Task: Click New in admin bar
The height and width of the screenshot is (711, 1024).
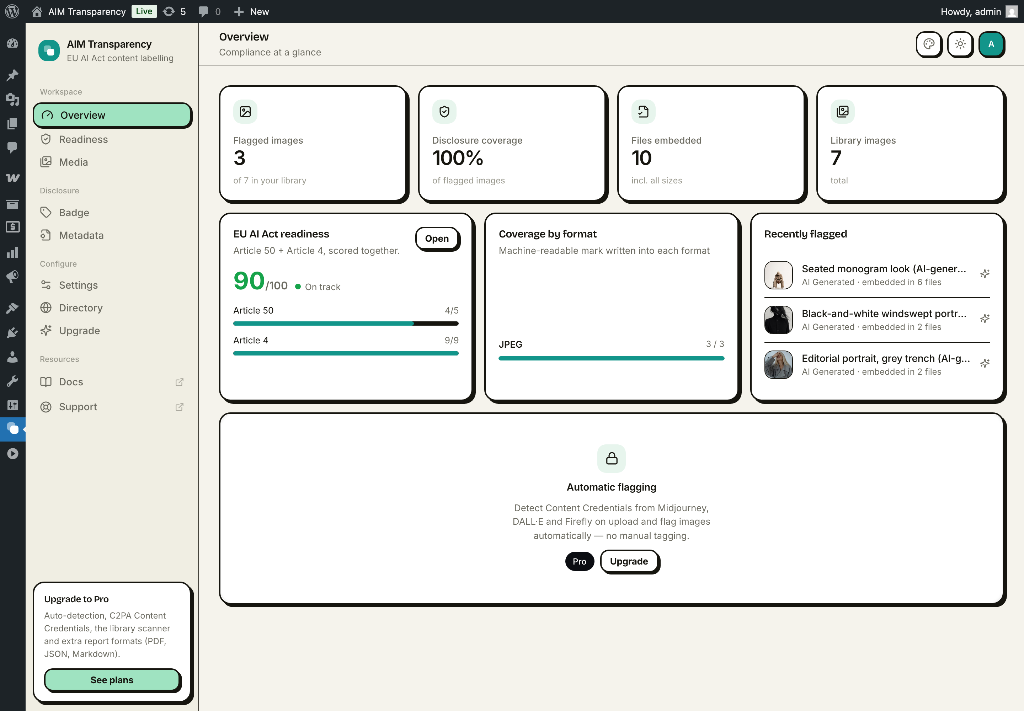Action: coord(252,12)
